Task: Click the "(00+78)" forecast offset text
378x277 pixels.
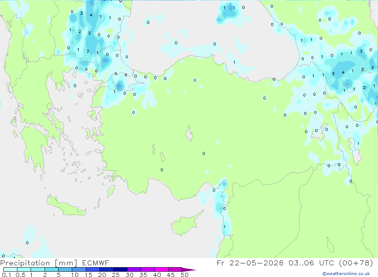Action: (x=356, y=263)
